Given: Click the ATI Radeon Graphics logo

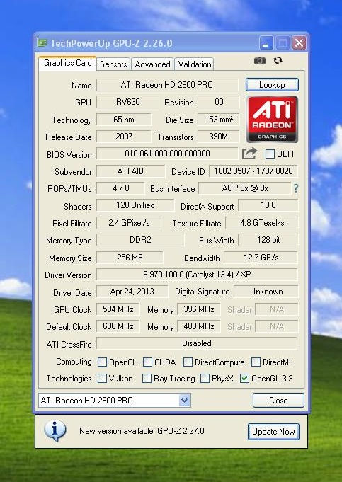Looking at the screenshot, I should tap(272, 119).
